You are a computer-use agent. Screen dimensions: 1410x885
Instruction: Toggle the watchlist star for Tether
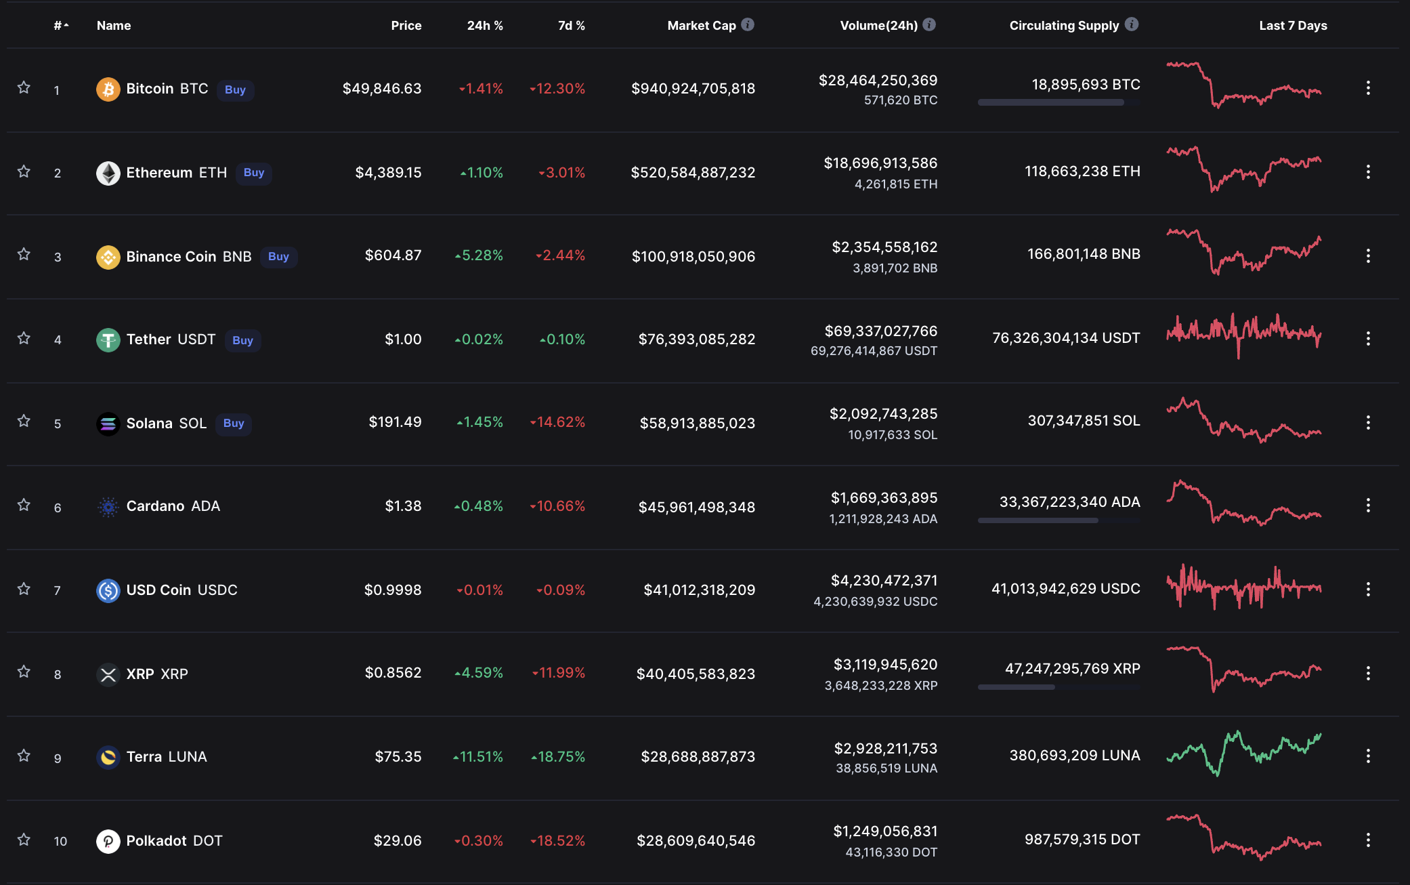tap(24, 338)
